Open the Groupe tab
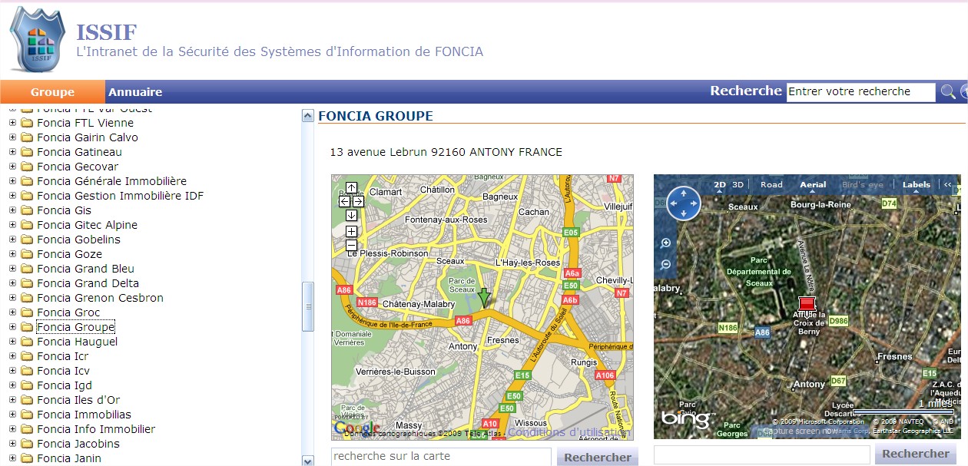968x466 pixels. pos(52,92)
